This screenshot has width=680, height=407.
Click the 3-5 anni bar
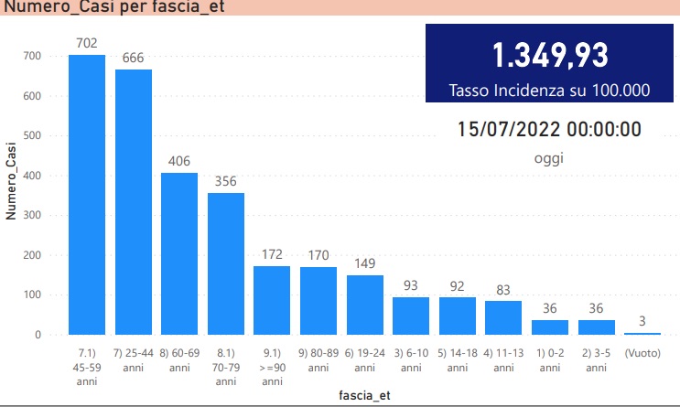597,327
